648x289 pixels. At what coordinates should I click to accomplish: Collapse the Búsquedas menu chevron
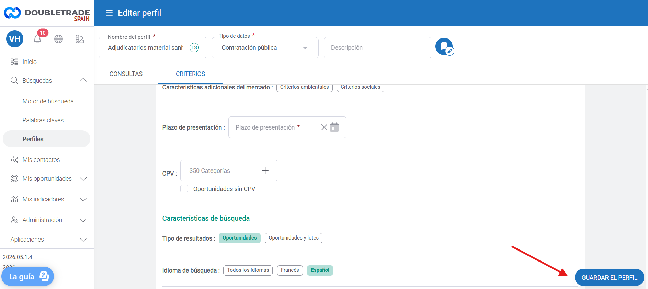(x=83, y=80)
